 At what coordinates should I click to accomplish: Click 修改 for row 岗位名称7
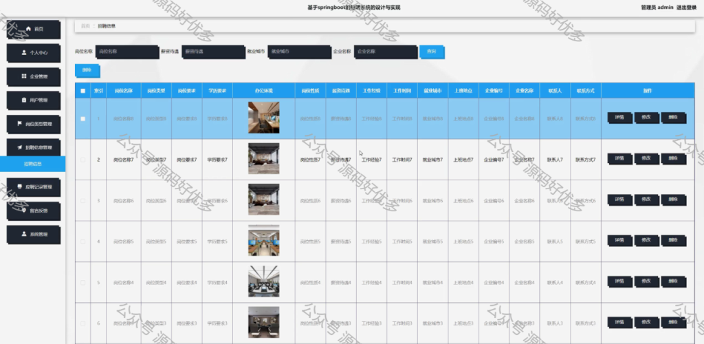(646, 159)
